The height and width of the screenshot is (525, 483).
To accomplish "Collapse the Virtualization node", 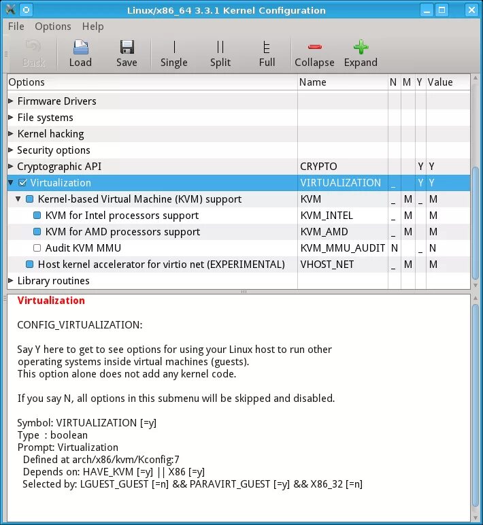I will point(11,182).
